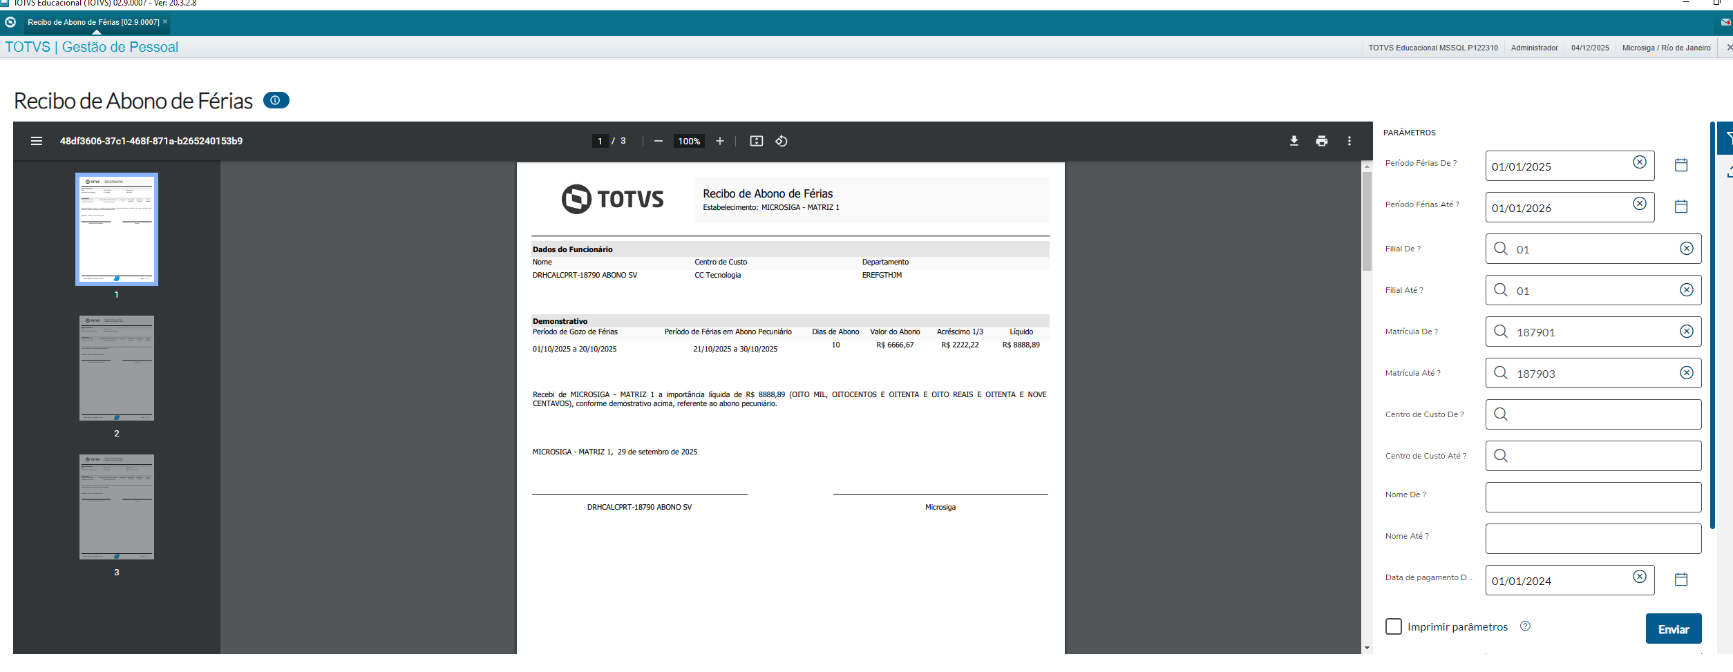The image size is (1733, 672).
Task: Click the PDF scrollbar down arrow
Action: [1367, 649]
